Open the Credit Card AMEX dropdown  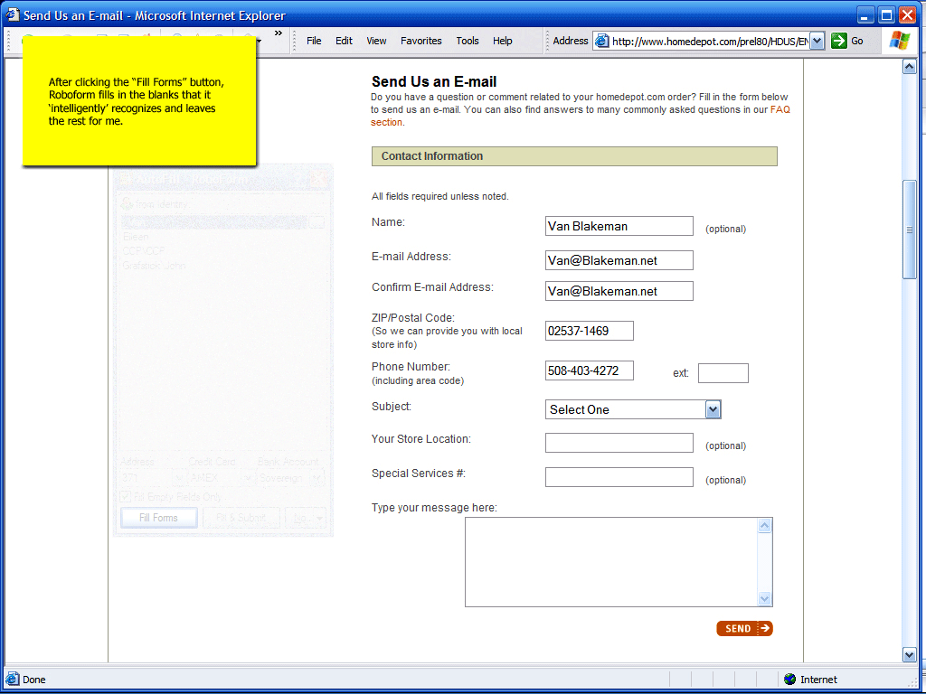click(x=248, y=478)
